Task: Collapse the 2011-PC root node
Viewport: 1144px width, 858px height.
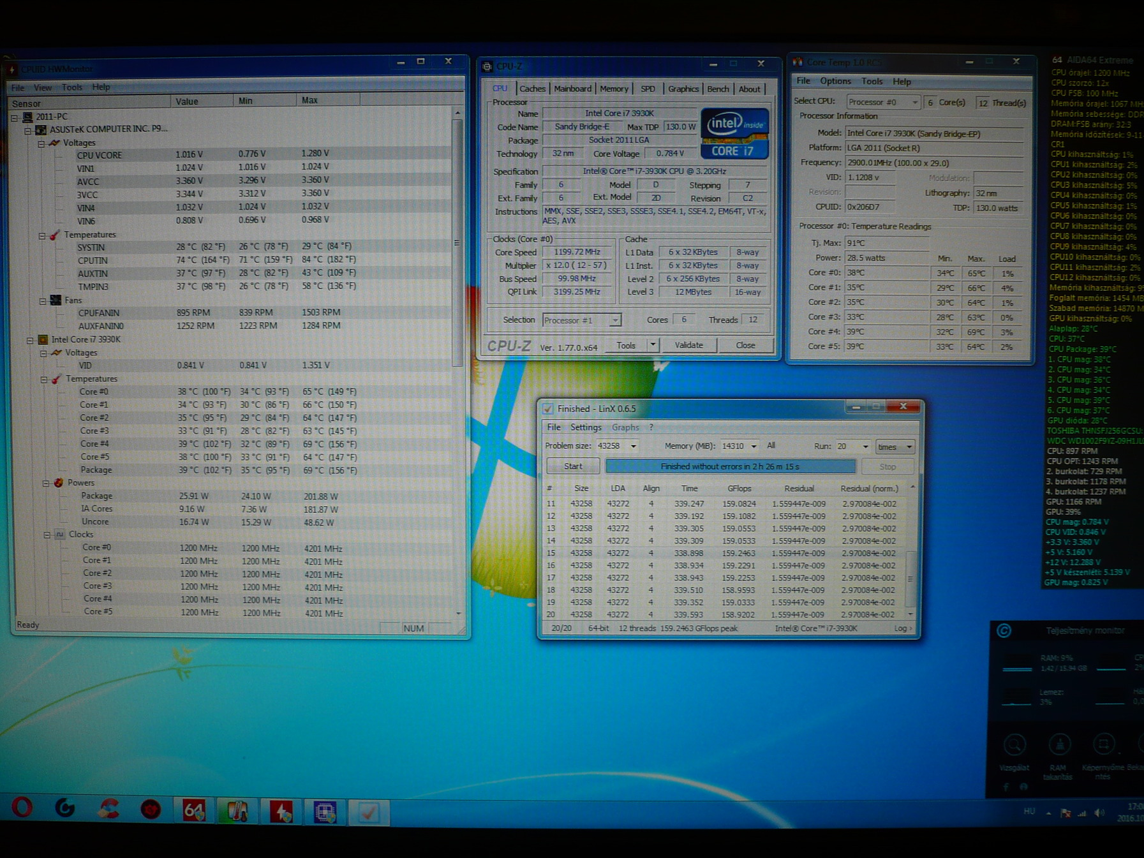Action: [x=14, y=117]
